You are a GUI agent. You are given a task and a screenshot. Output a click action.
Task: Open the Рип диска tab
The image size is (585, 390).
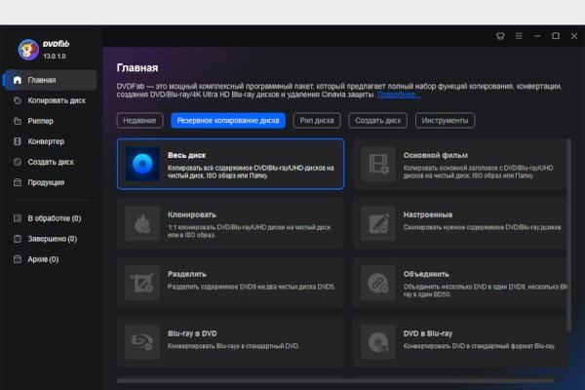click(317, 121)
